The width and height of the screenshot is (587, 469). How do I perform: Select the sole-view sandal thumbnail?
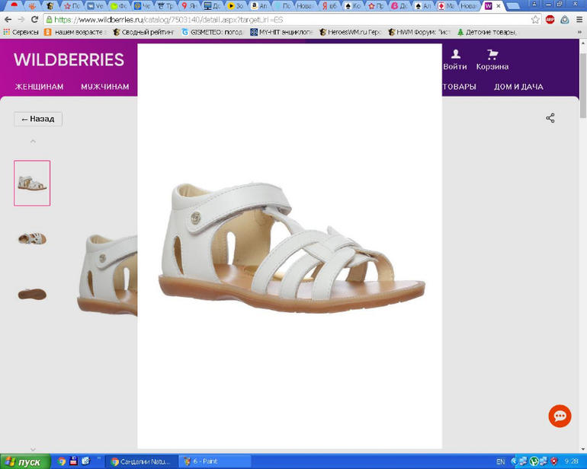(32, 294)
